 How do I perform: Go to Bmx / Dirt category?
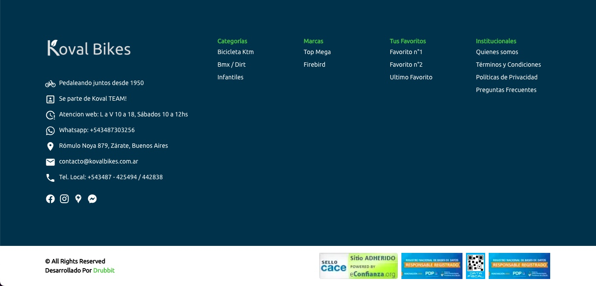(231, 65)
